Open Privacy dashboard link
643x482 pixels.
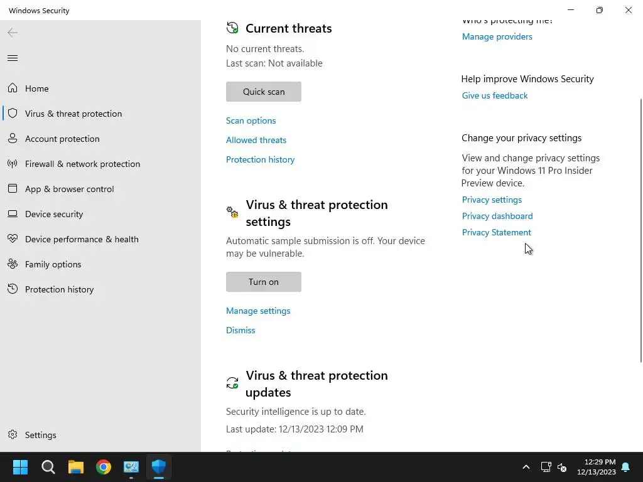pos(497,216)
